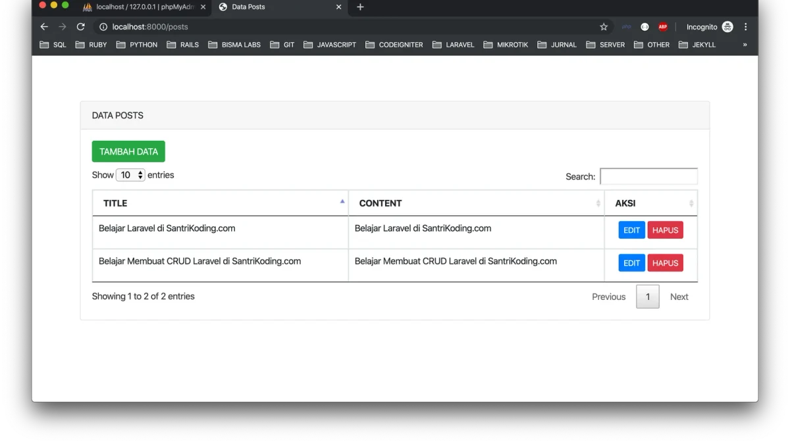Click into the Search input field

pyautogui.click(x=648, y=176)
